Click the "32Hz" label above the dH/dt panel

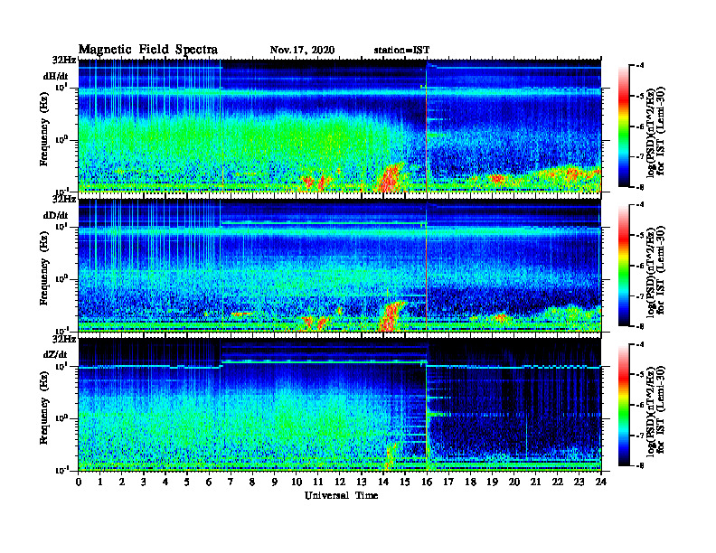coord(64,60)
